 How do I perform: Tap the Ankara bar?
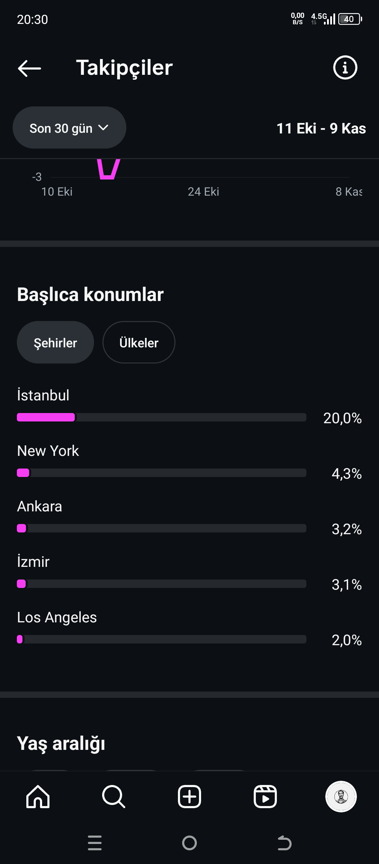161,528
